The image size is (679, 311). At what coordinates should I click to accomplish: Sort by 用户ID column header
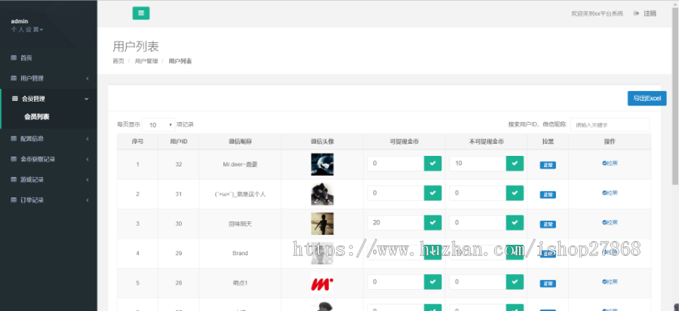[178, 142]
